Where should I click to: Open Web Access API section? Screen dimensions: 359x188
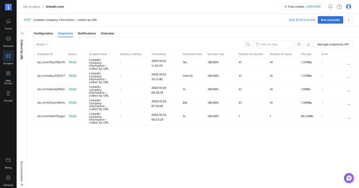point(8,78)
